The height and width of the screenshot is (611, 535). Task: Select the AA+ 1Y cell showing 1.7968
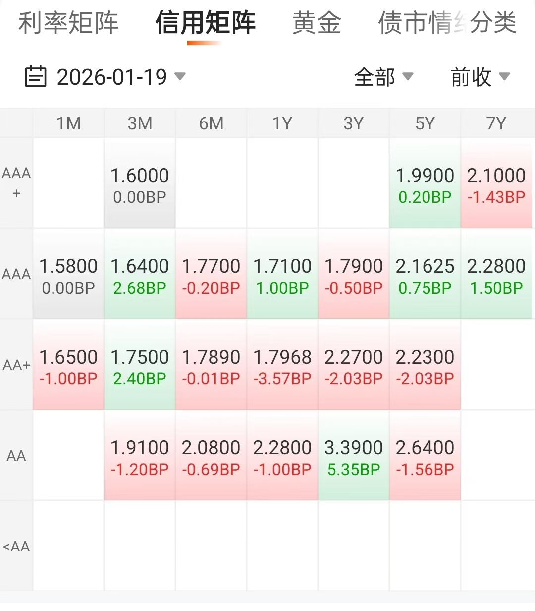pyautogui.click(x=282, y=366)
